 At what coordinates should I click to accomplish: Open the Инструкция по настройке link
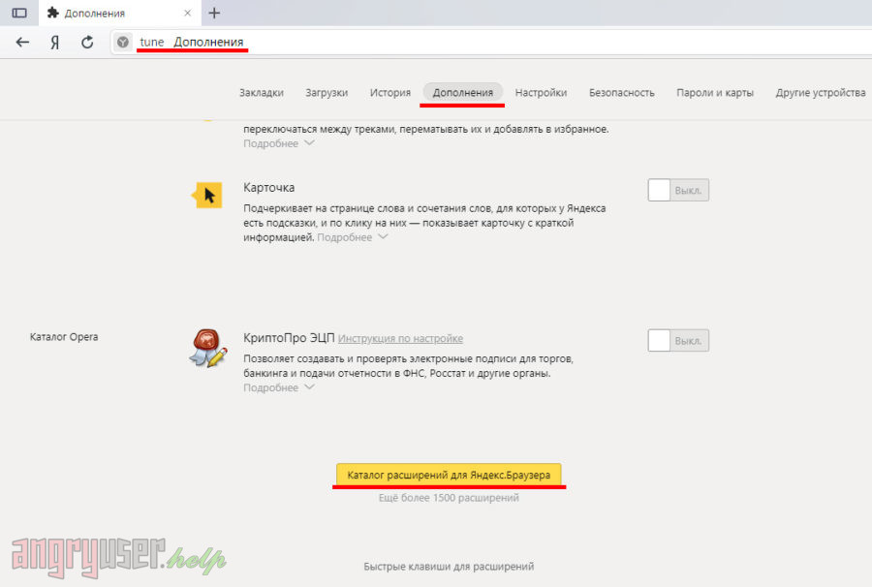(x=400, y=339)
